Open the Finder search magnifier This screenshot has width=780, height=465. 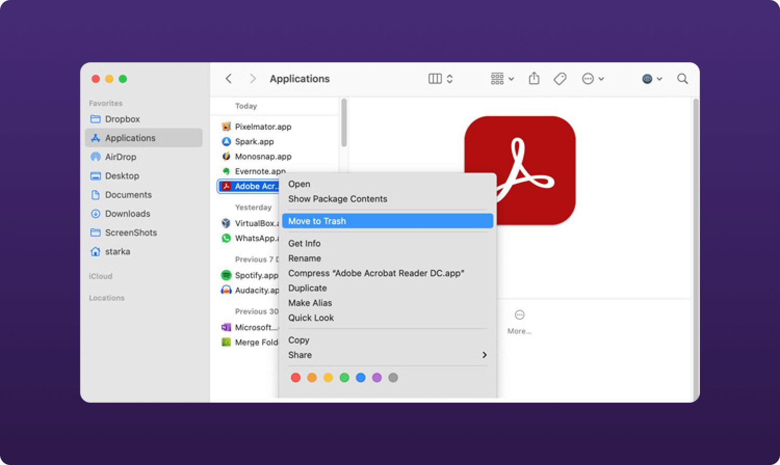682,79
